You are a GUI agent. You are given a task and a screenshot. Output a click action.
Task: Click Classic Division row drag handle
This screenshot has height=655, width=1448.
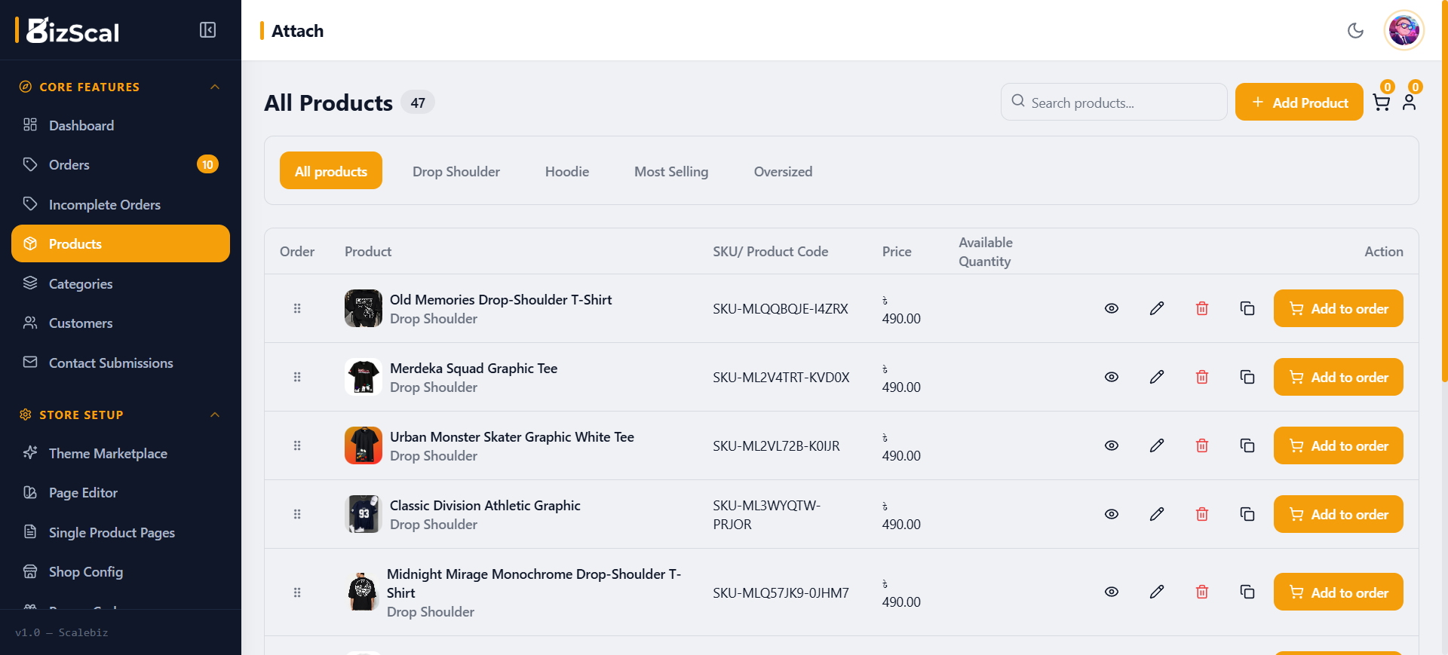(x=297, y=514)
